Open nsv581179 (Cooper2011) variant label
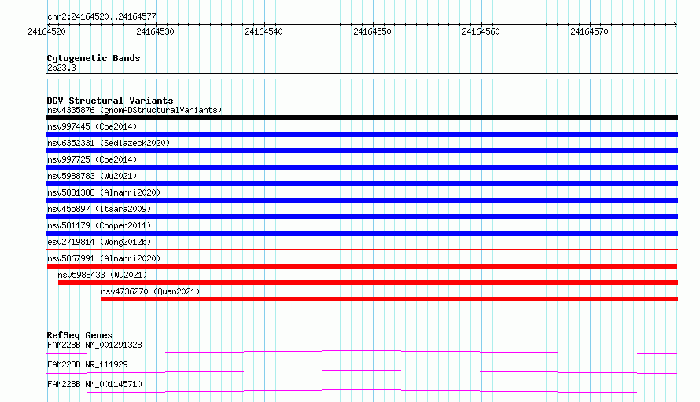This screenshot has width=700, height=402. click(x=99, y=225)
